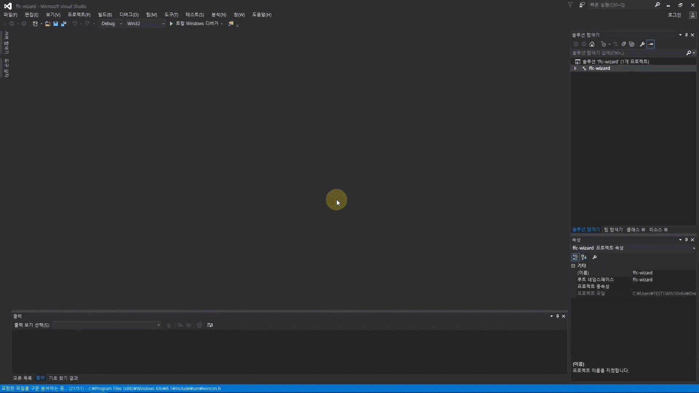Click the New Project toolbar icon
The width and height of the screenshot is (699, 393).
coord(35,24)
